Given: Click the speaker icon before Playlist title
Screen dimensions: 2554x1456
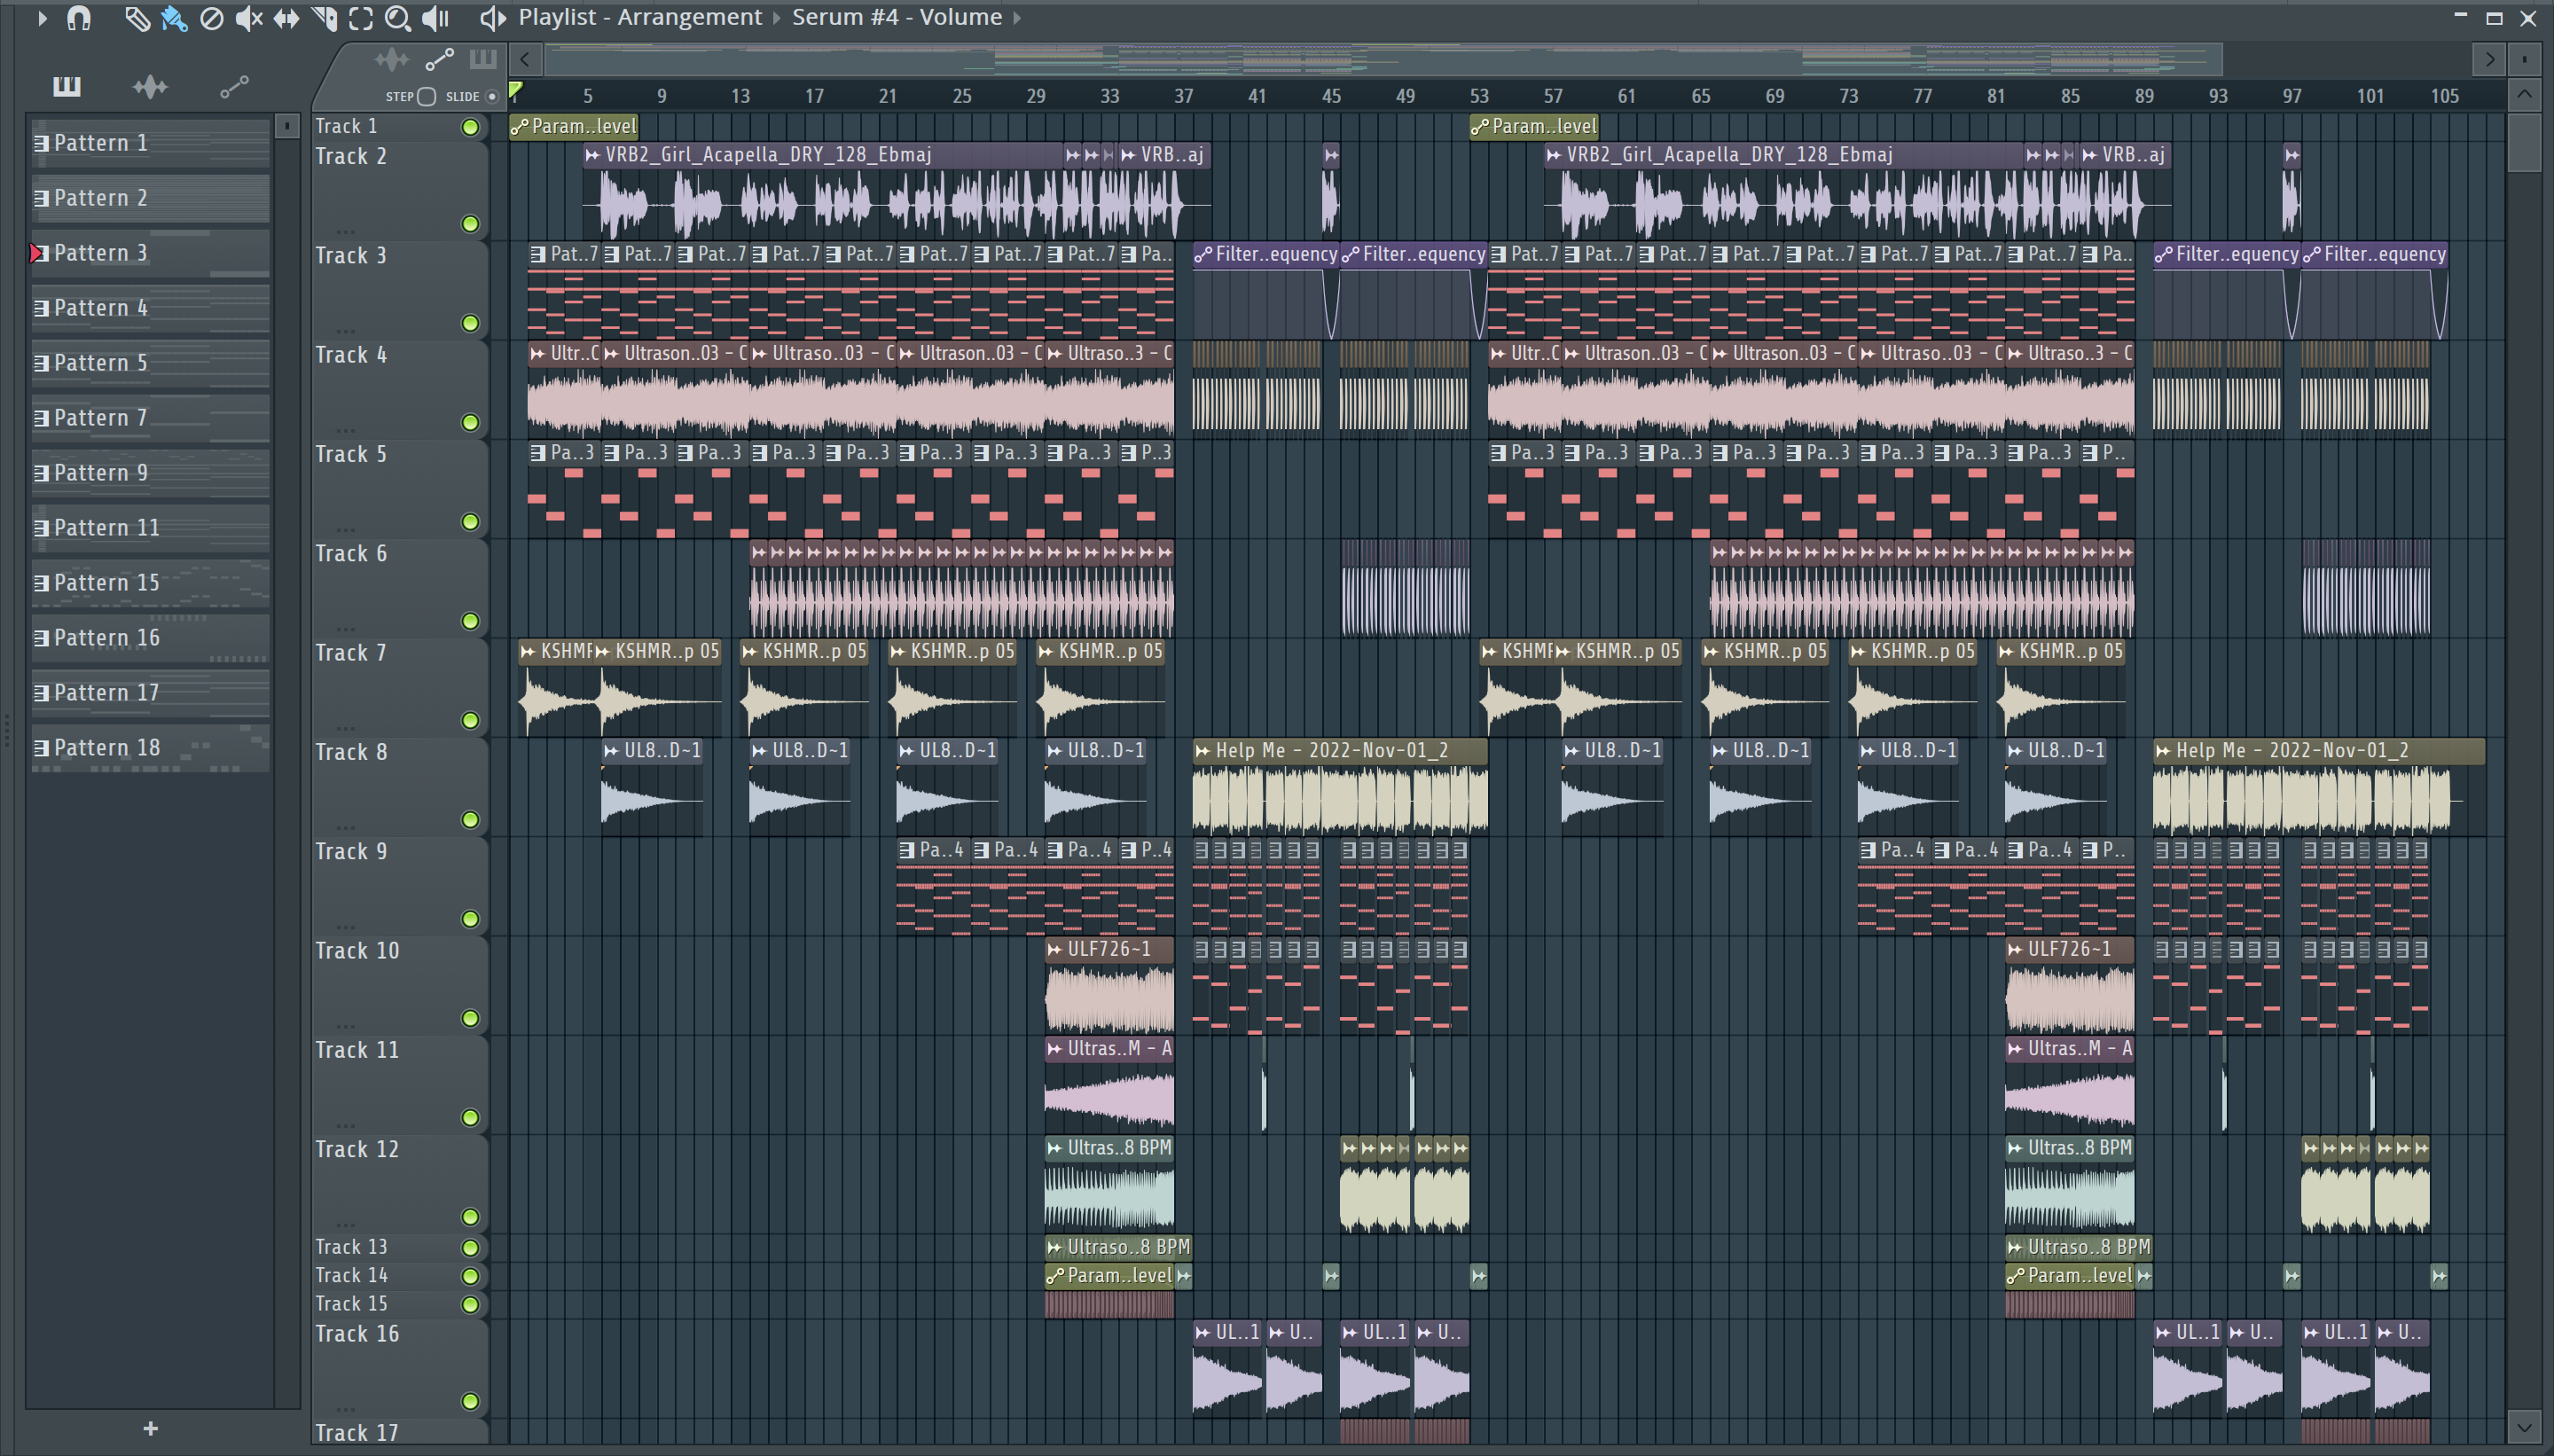Looking at the screenshot, I should [x=491, y=18].
